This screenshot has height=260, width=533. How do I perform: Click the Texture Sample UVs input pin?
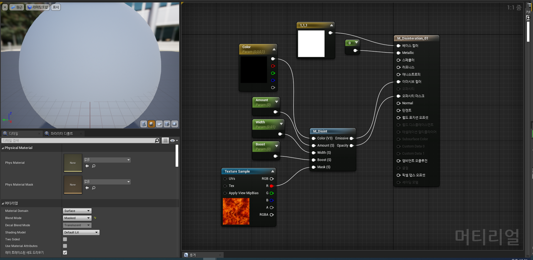click(x=225, y=179)
